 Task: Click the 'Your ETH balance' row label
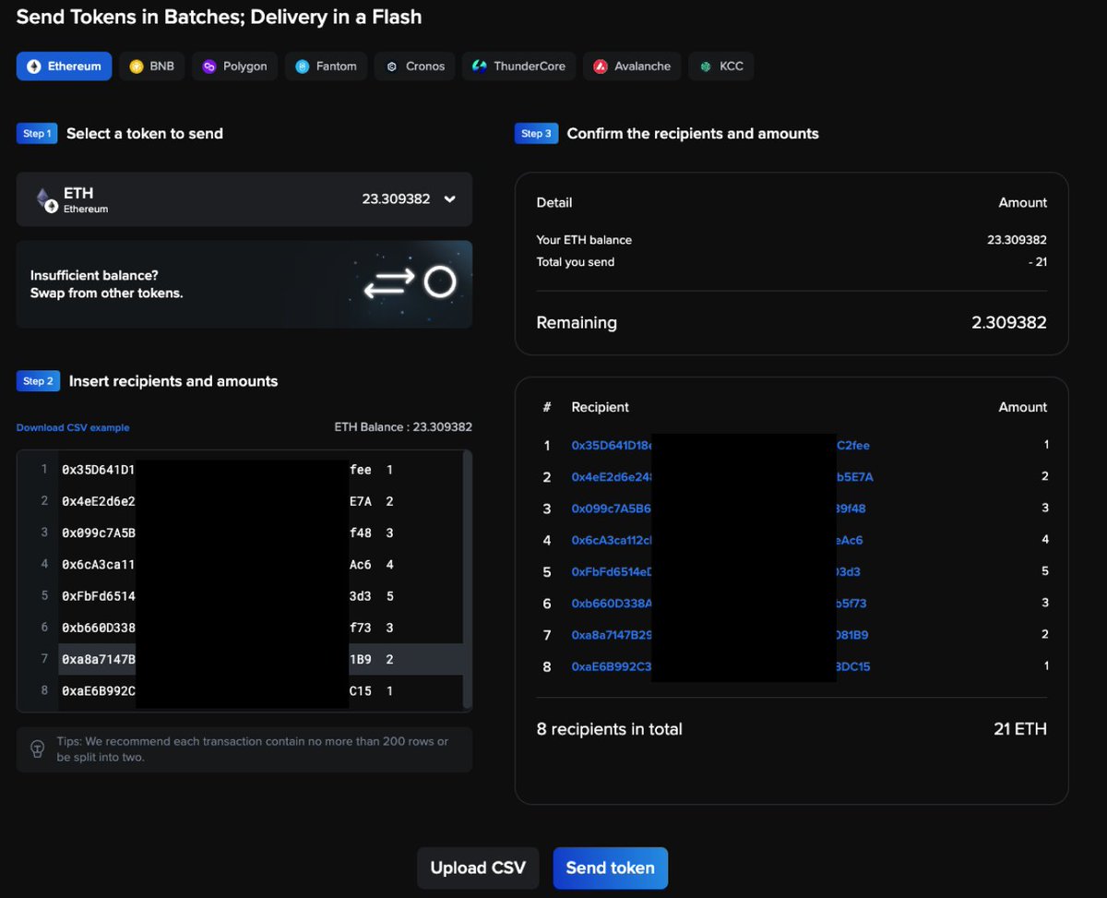(585, 240)
